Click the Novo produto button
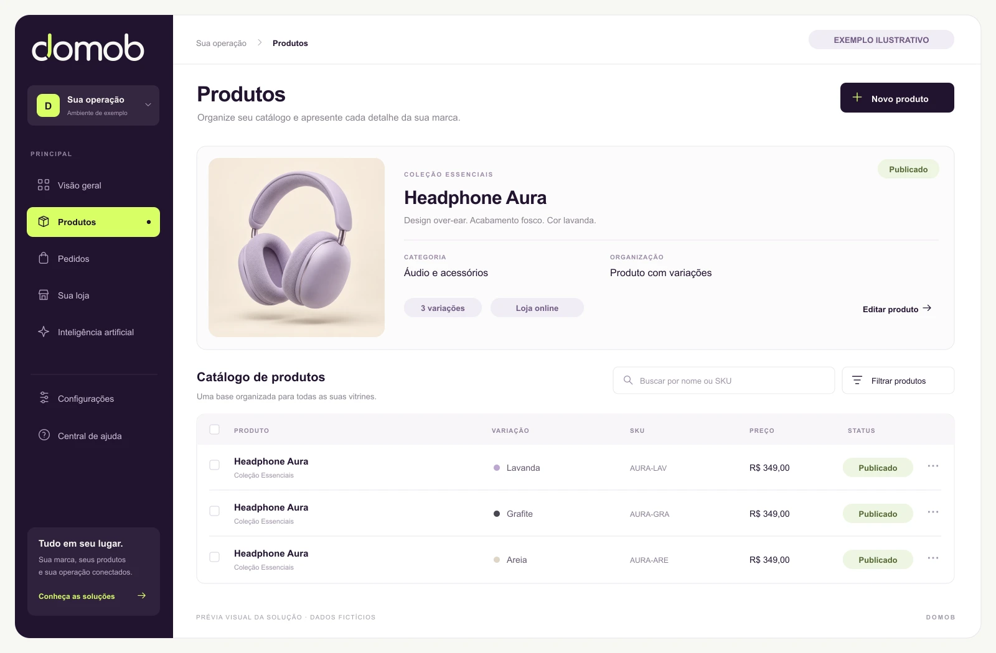 point(897,98)
